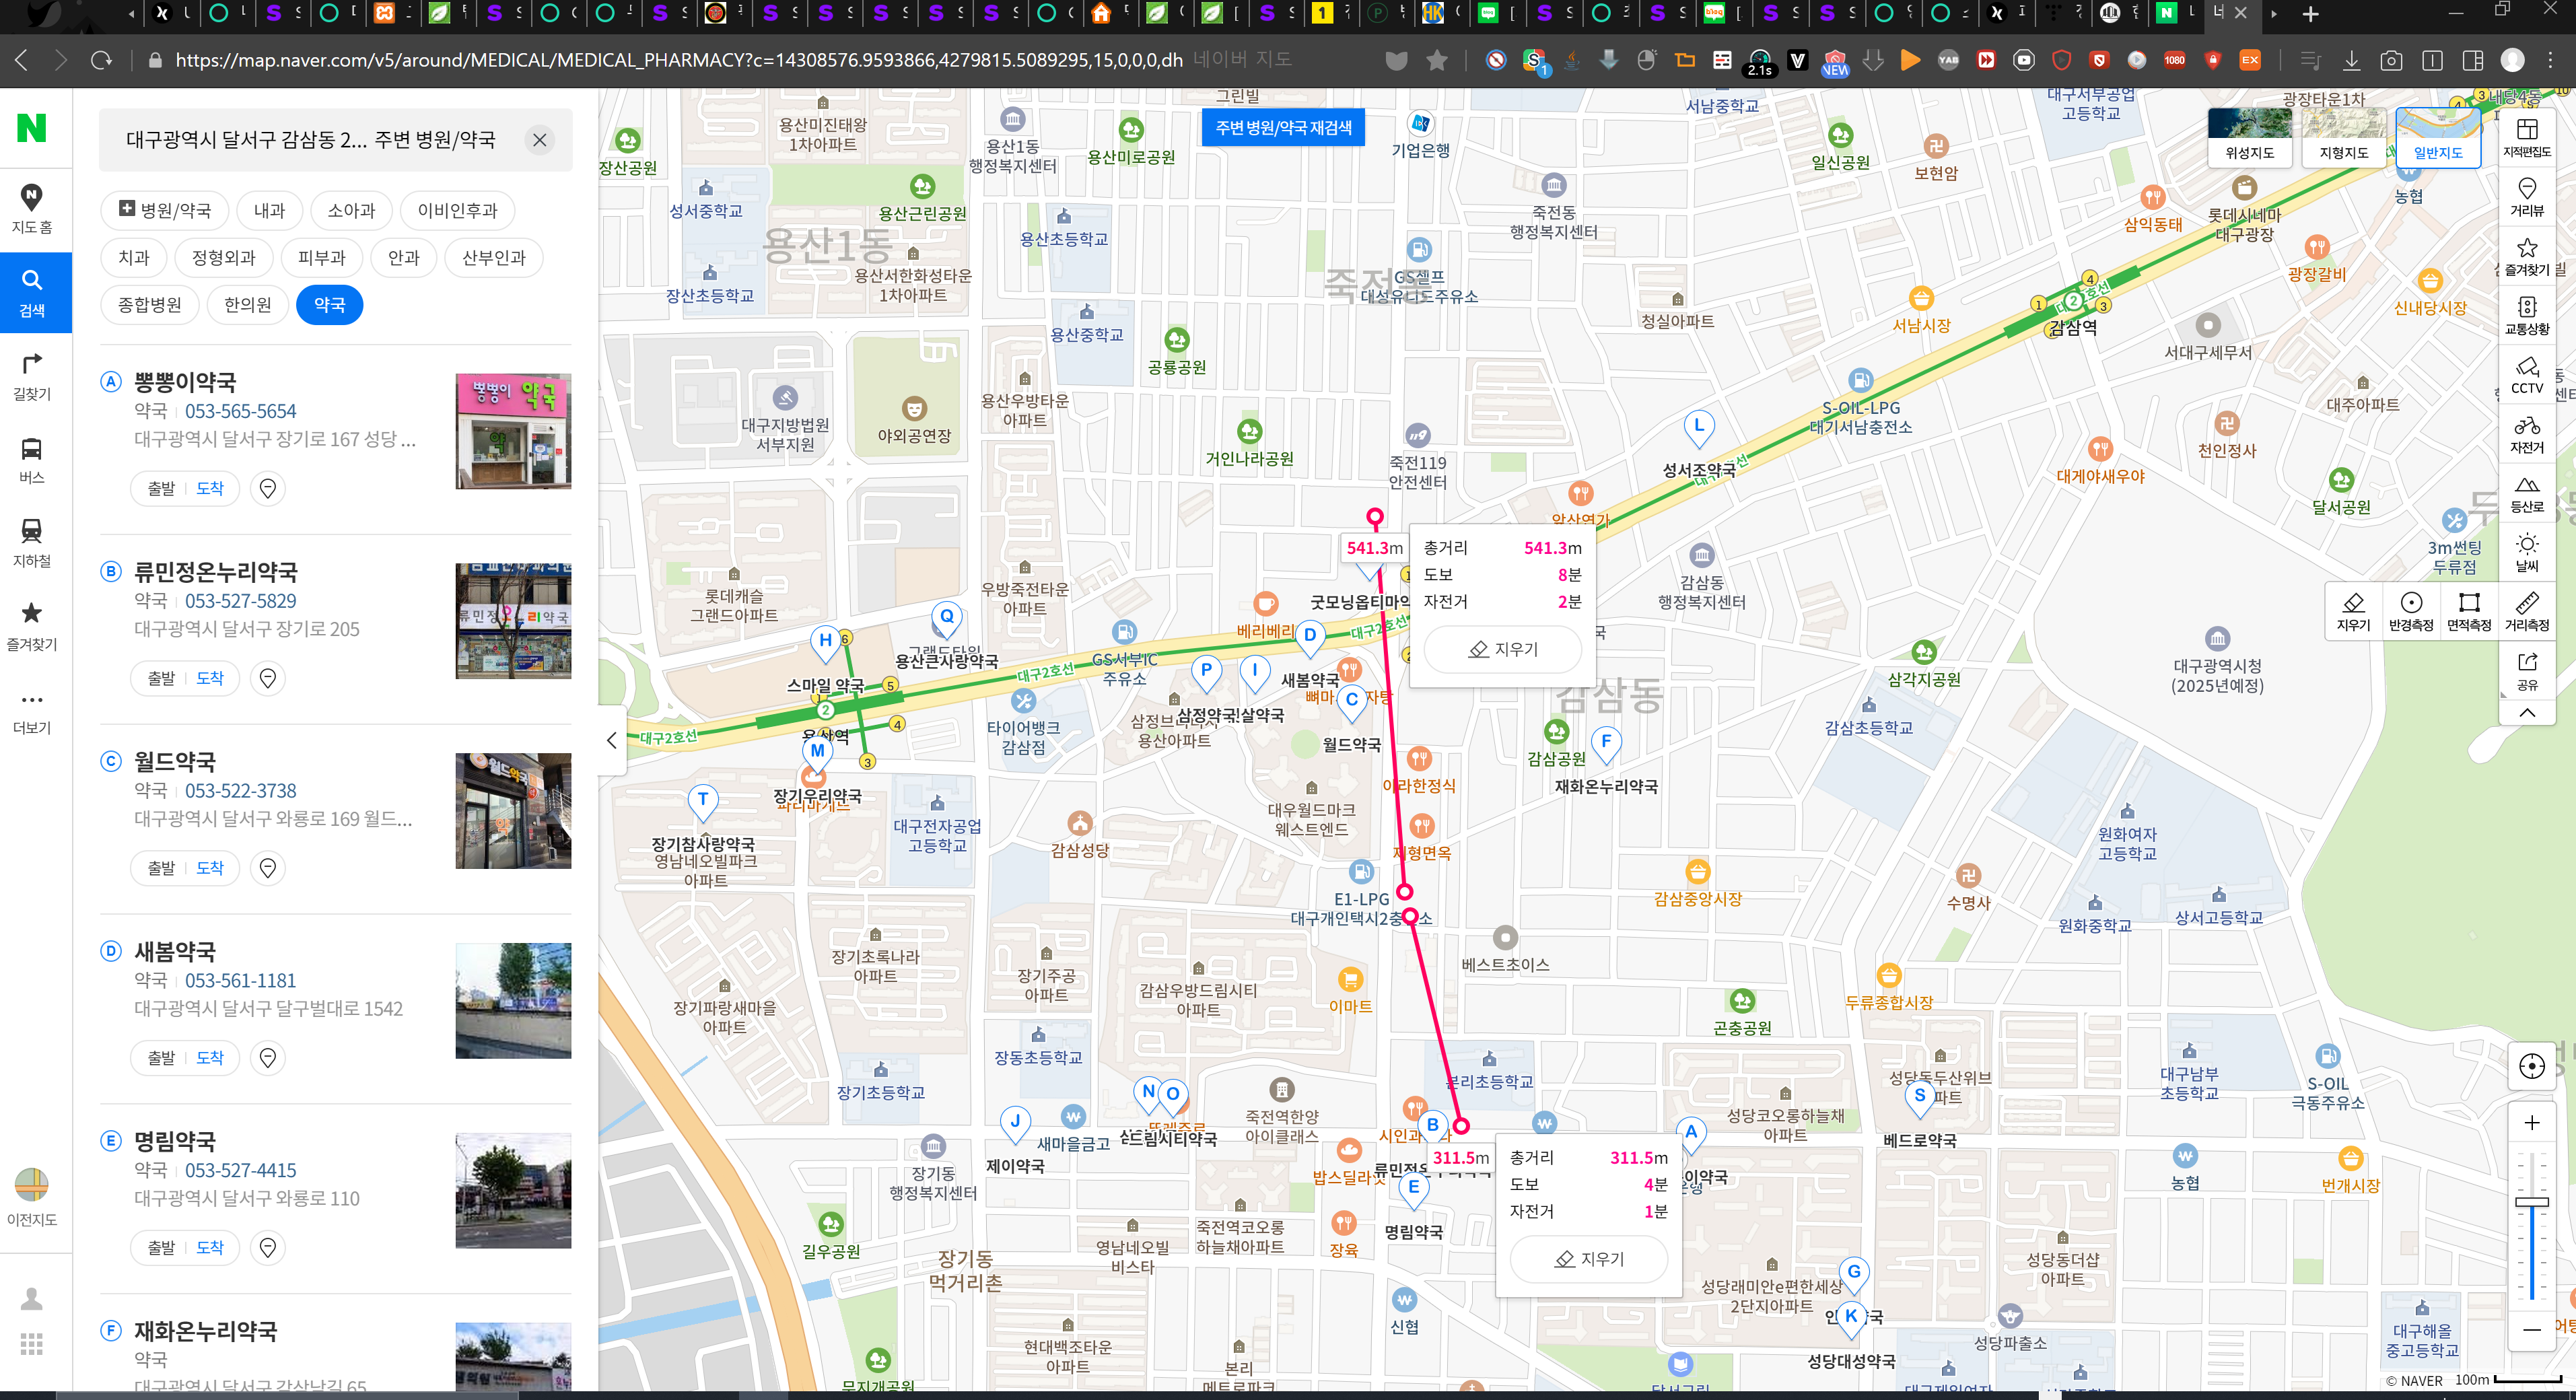Open 뽕뽕이약국 result title
The image size is (2576, 1400).
pyautogui.click(x=185, y=382)
